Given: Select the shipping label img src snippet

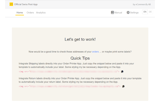Looking at the screenshot, I should tap(69, 72).
